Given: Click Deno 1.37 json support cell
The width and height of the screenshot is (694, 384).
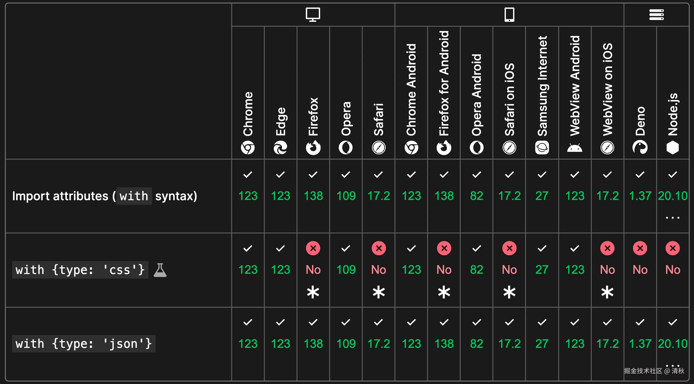Looking at the screenshot, I should (x=640, y=343).
